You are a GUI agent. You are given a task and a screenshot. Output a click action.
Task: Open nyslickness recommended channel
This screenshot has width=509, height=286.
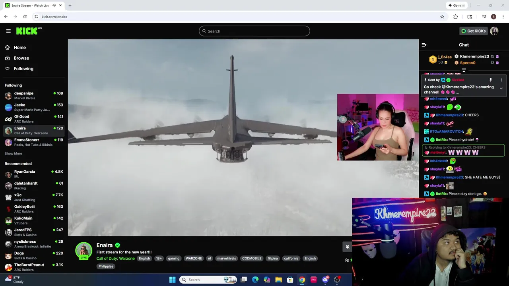34,243
